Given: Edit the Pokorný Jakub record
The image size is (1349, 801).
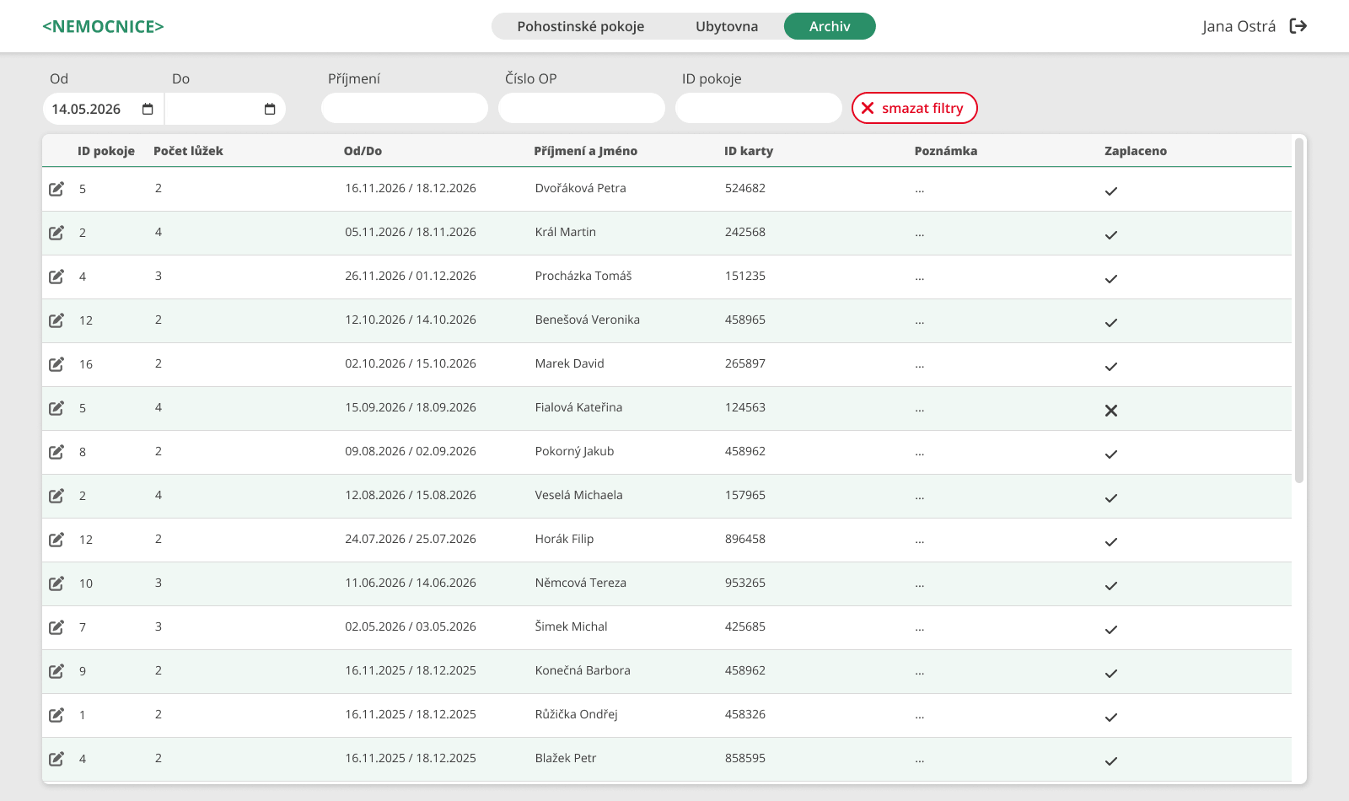Looking at the screenshot, I should point(56,452).
